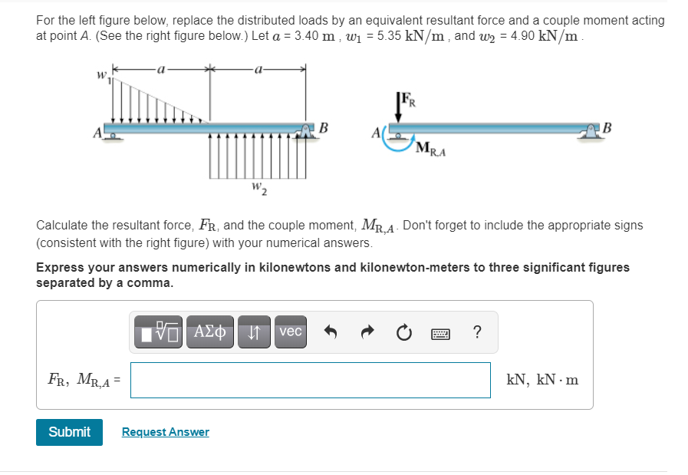Click the roller support B in right figure
This screenshot has width=688, height=475.
coord(589,130)
